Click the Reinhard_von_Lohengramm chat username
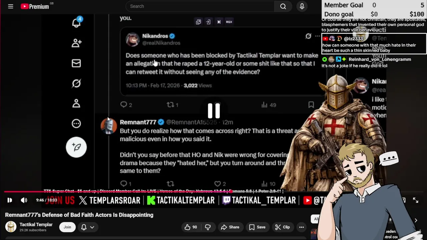 coord(380,59)
